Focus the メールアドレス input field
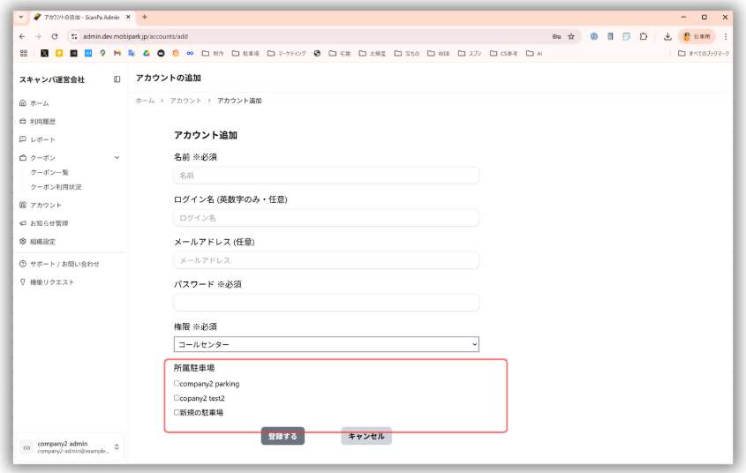 [x=327, y=260]
